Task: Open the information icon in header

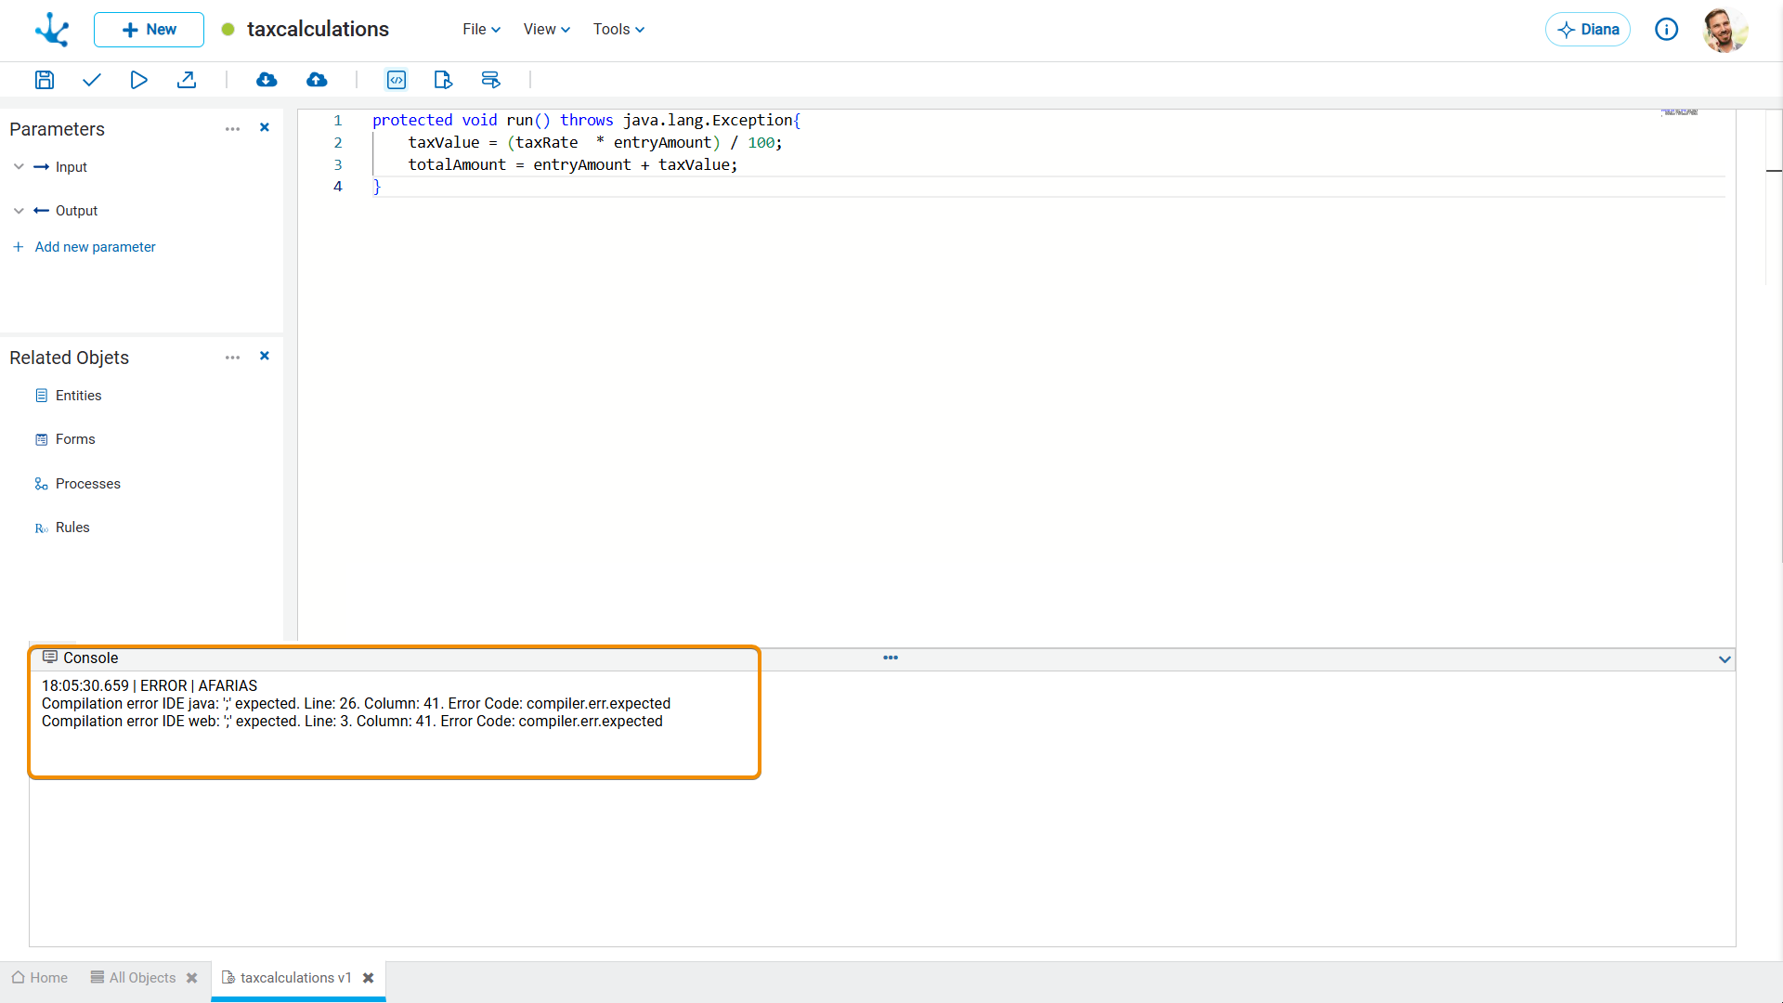Action: [x=1667, y=30]
